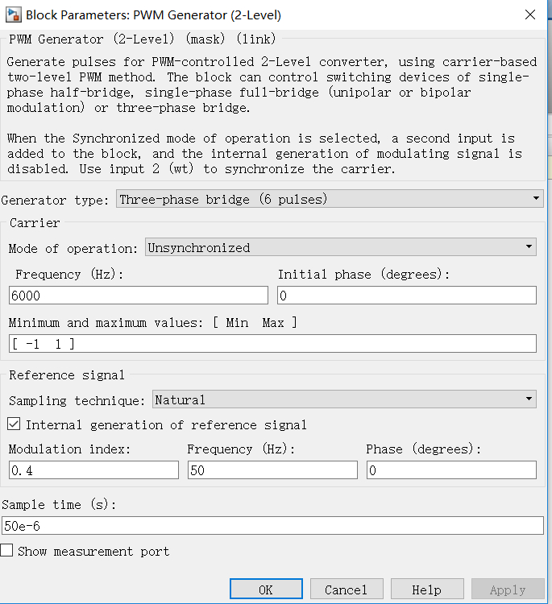Uncheck Internal generation of reference signal
552x604 pixels.
tap(15, 424)
